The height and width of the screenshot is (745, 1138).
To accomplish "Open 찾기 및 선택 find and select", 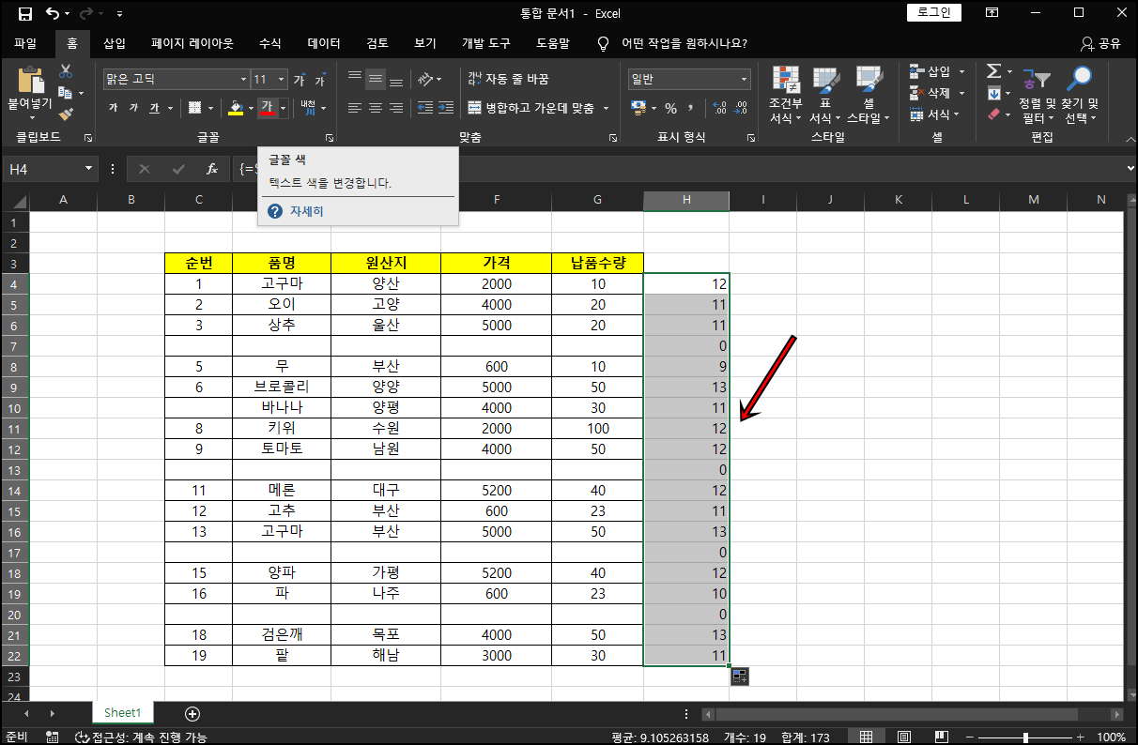I will coord(1080,95).
